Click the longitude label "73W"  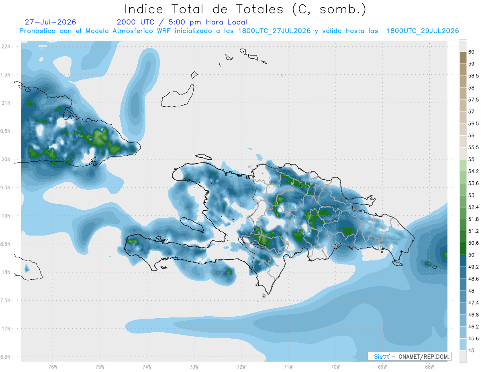point(194,367)
